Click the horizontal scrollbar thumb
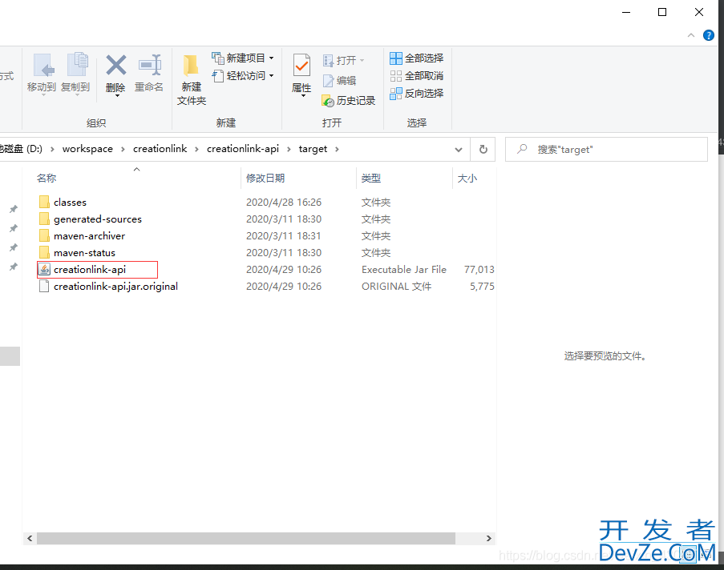This screenshot has width=724, height=570. 246,538
